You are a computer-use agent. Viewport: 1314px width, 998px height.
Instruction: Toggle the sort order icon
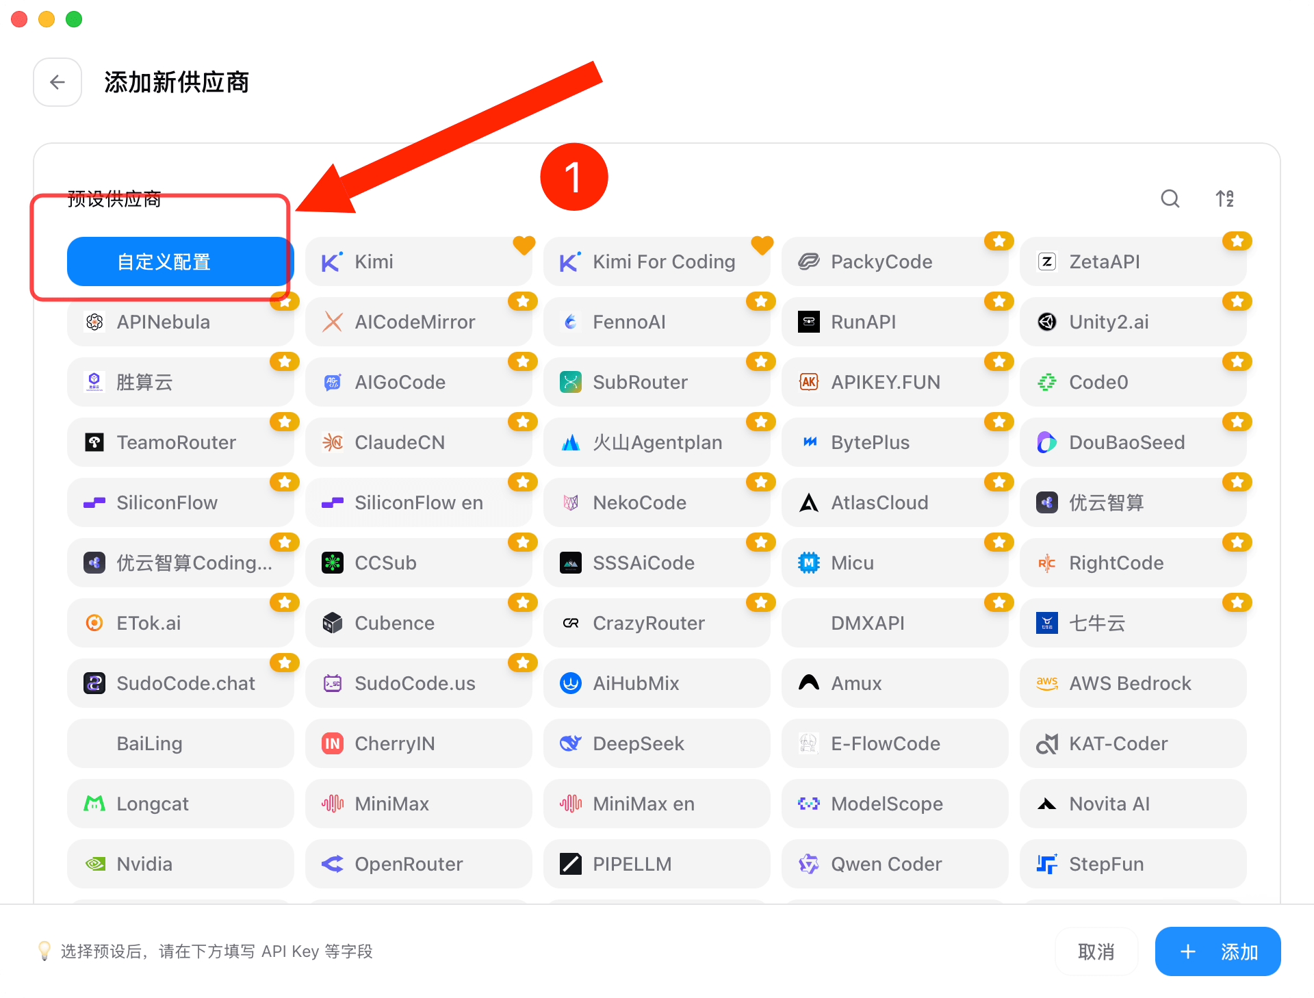pos(1225,199)
